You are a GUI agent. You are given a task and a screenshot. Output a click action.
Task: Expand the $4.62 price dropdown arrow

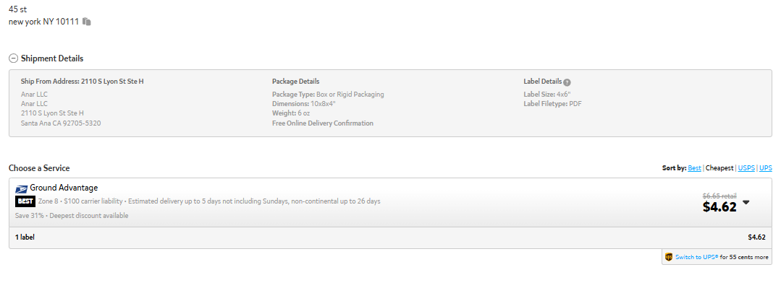[x=746, y=202]
